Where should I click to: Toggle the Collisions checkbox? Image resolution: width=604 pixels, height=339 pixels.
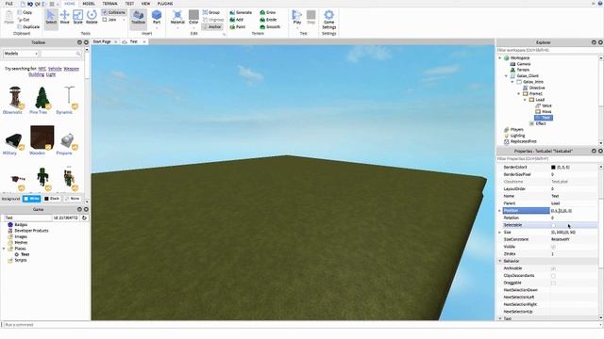pyautogui.click(x=105, y=12)
